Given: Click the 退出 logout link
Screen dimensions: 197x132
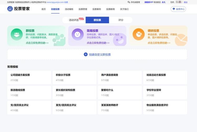Looking at the screenshot, I should (x=185, y=2).
